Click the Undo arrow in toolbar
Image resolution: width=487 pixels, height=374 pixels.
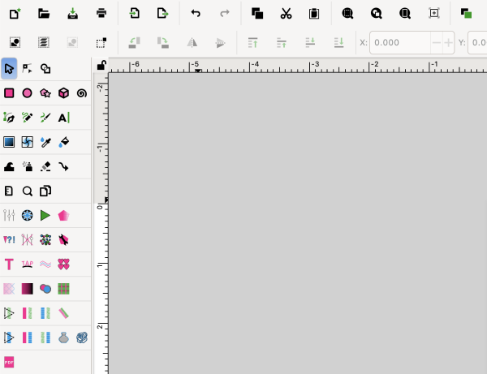(x=196, y=13)
